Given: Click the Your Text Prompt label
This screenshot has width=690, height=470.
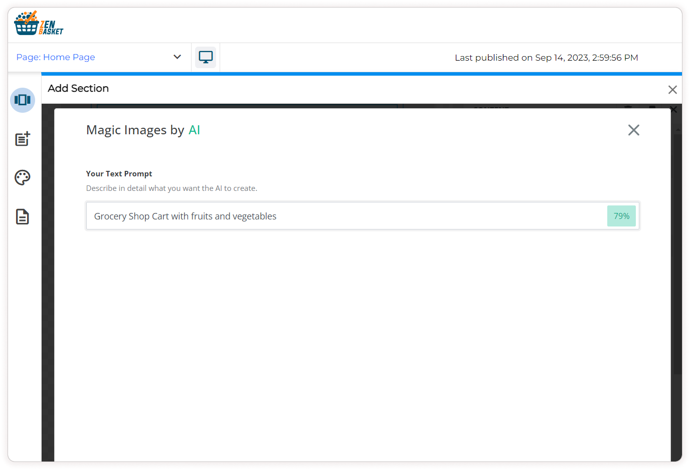Looking at the screenshot, I should [119, 174].
